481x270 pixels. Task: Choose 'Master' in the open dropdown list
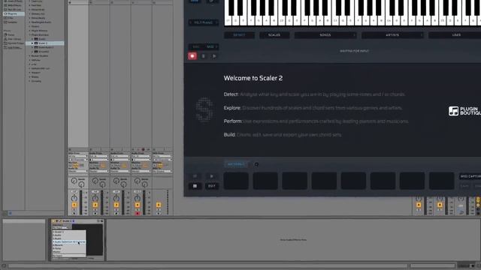[x=69, y=252]
